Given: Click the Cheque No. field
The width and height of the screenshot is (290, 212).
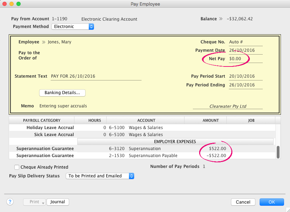Looking at the screenshot, I should (245, 42).
